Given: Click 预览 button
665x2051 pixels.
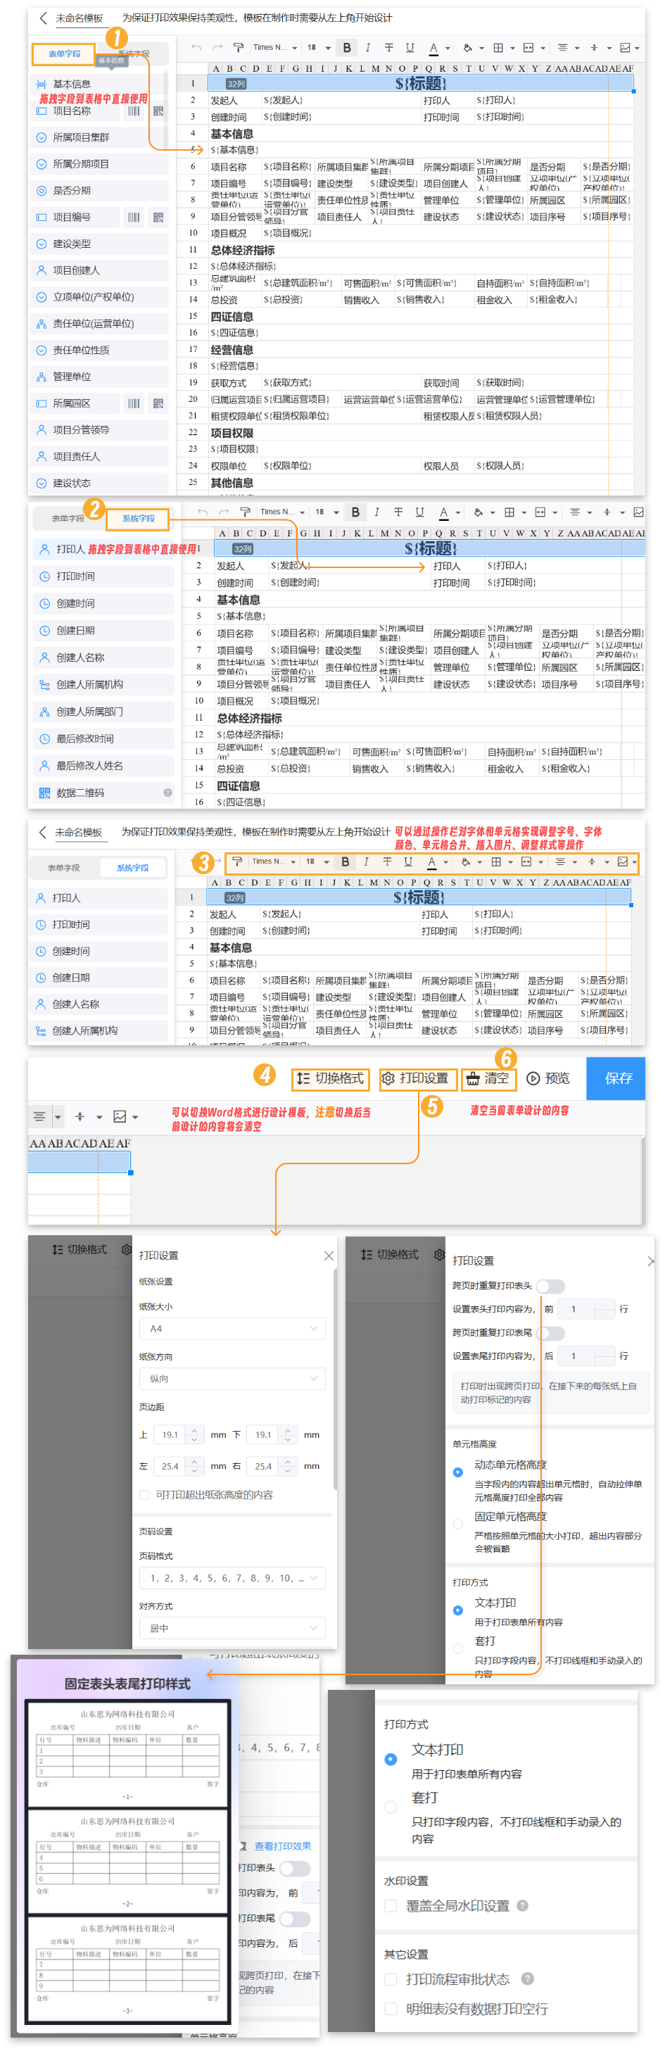Looking at the screenshot, I should (x=549, y=1078).
